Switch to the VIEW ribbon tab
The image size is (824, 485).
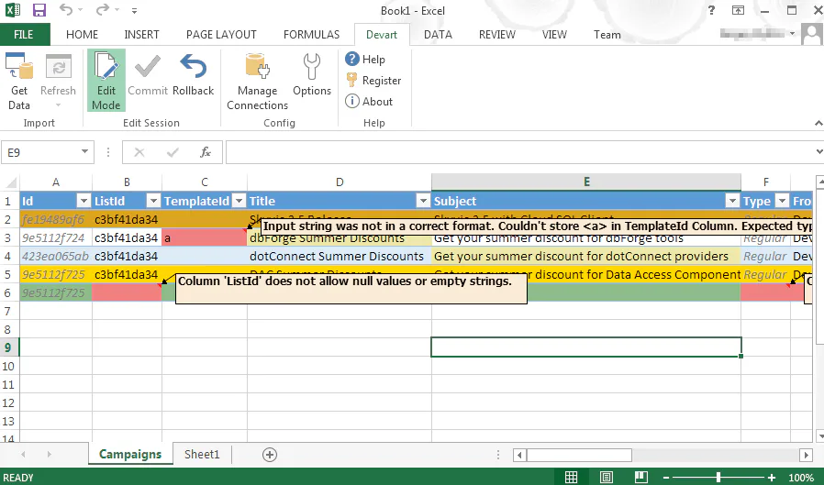tap(554, 35)
